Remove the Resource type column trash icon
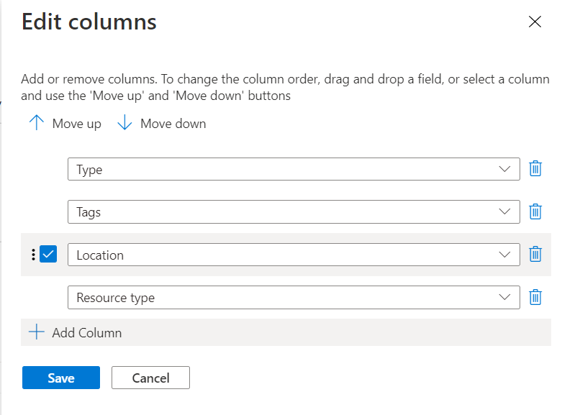Screen dimensions: 562x415 pyautogui.click(x=535, y=297)
